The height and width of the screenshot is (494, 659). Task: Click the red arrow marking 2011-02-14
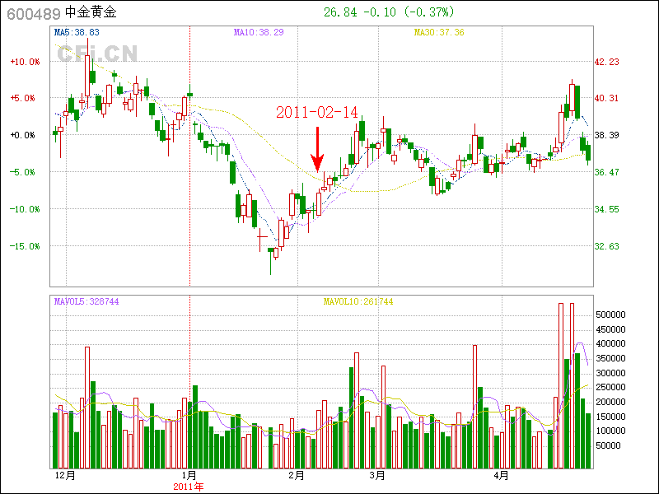point(317,150)
